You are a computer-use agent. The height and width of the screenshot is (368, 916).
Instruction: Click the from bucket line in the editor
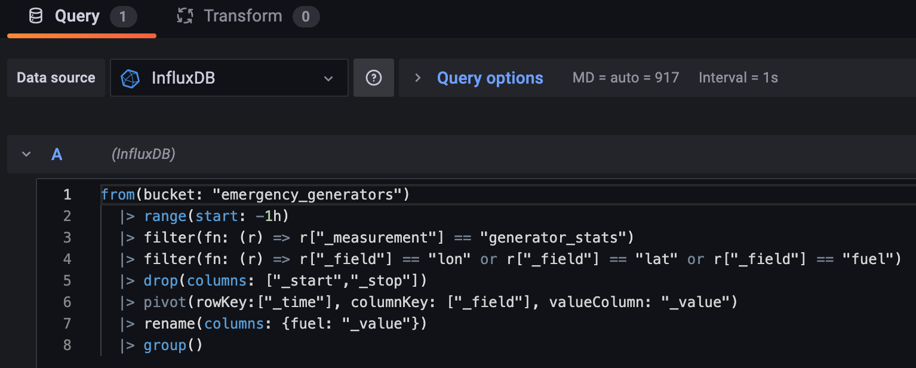(x=255, y=194)
